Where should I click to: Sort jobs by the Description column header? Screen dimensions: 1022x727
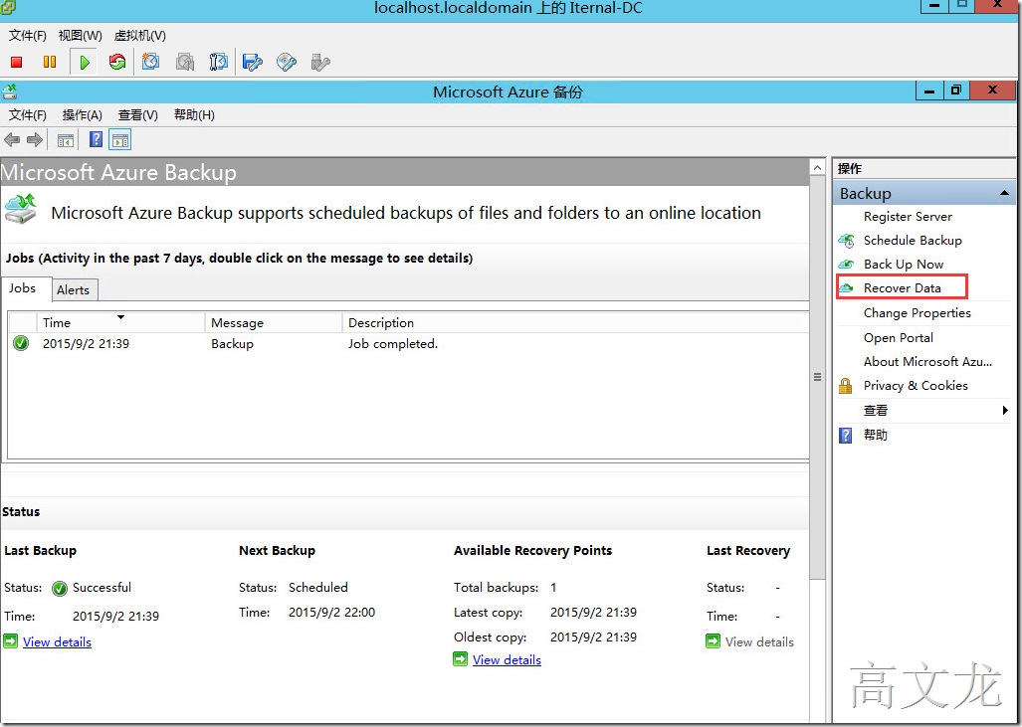coord(575,322)
